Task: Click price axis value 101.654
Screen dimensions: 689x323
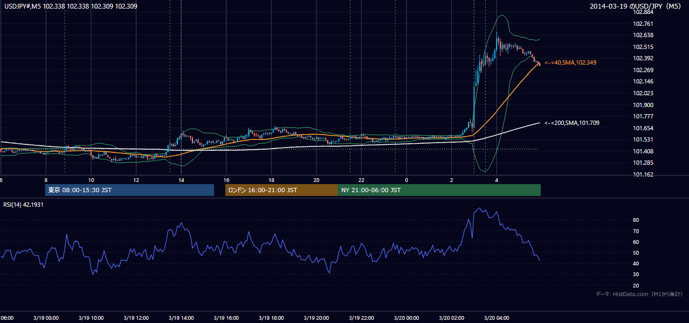Action: coord(643,128)
